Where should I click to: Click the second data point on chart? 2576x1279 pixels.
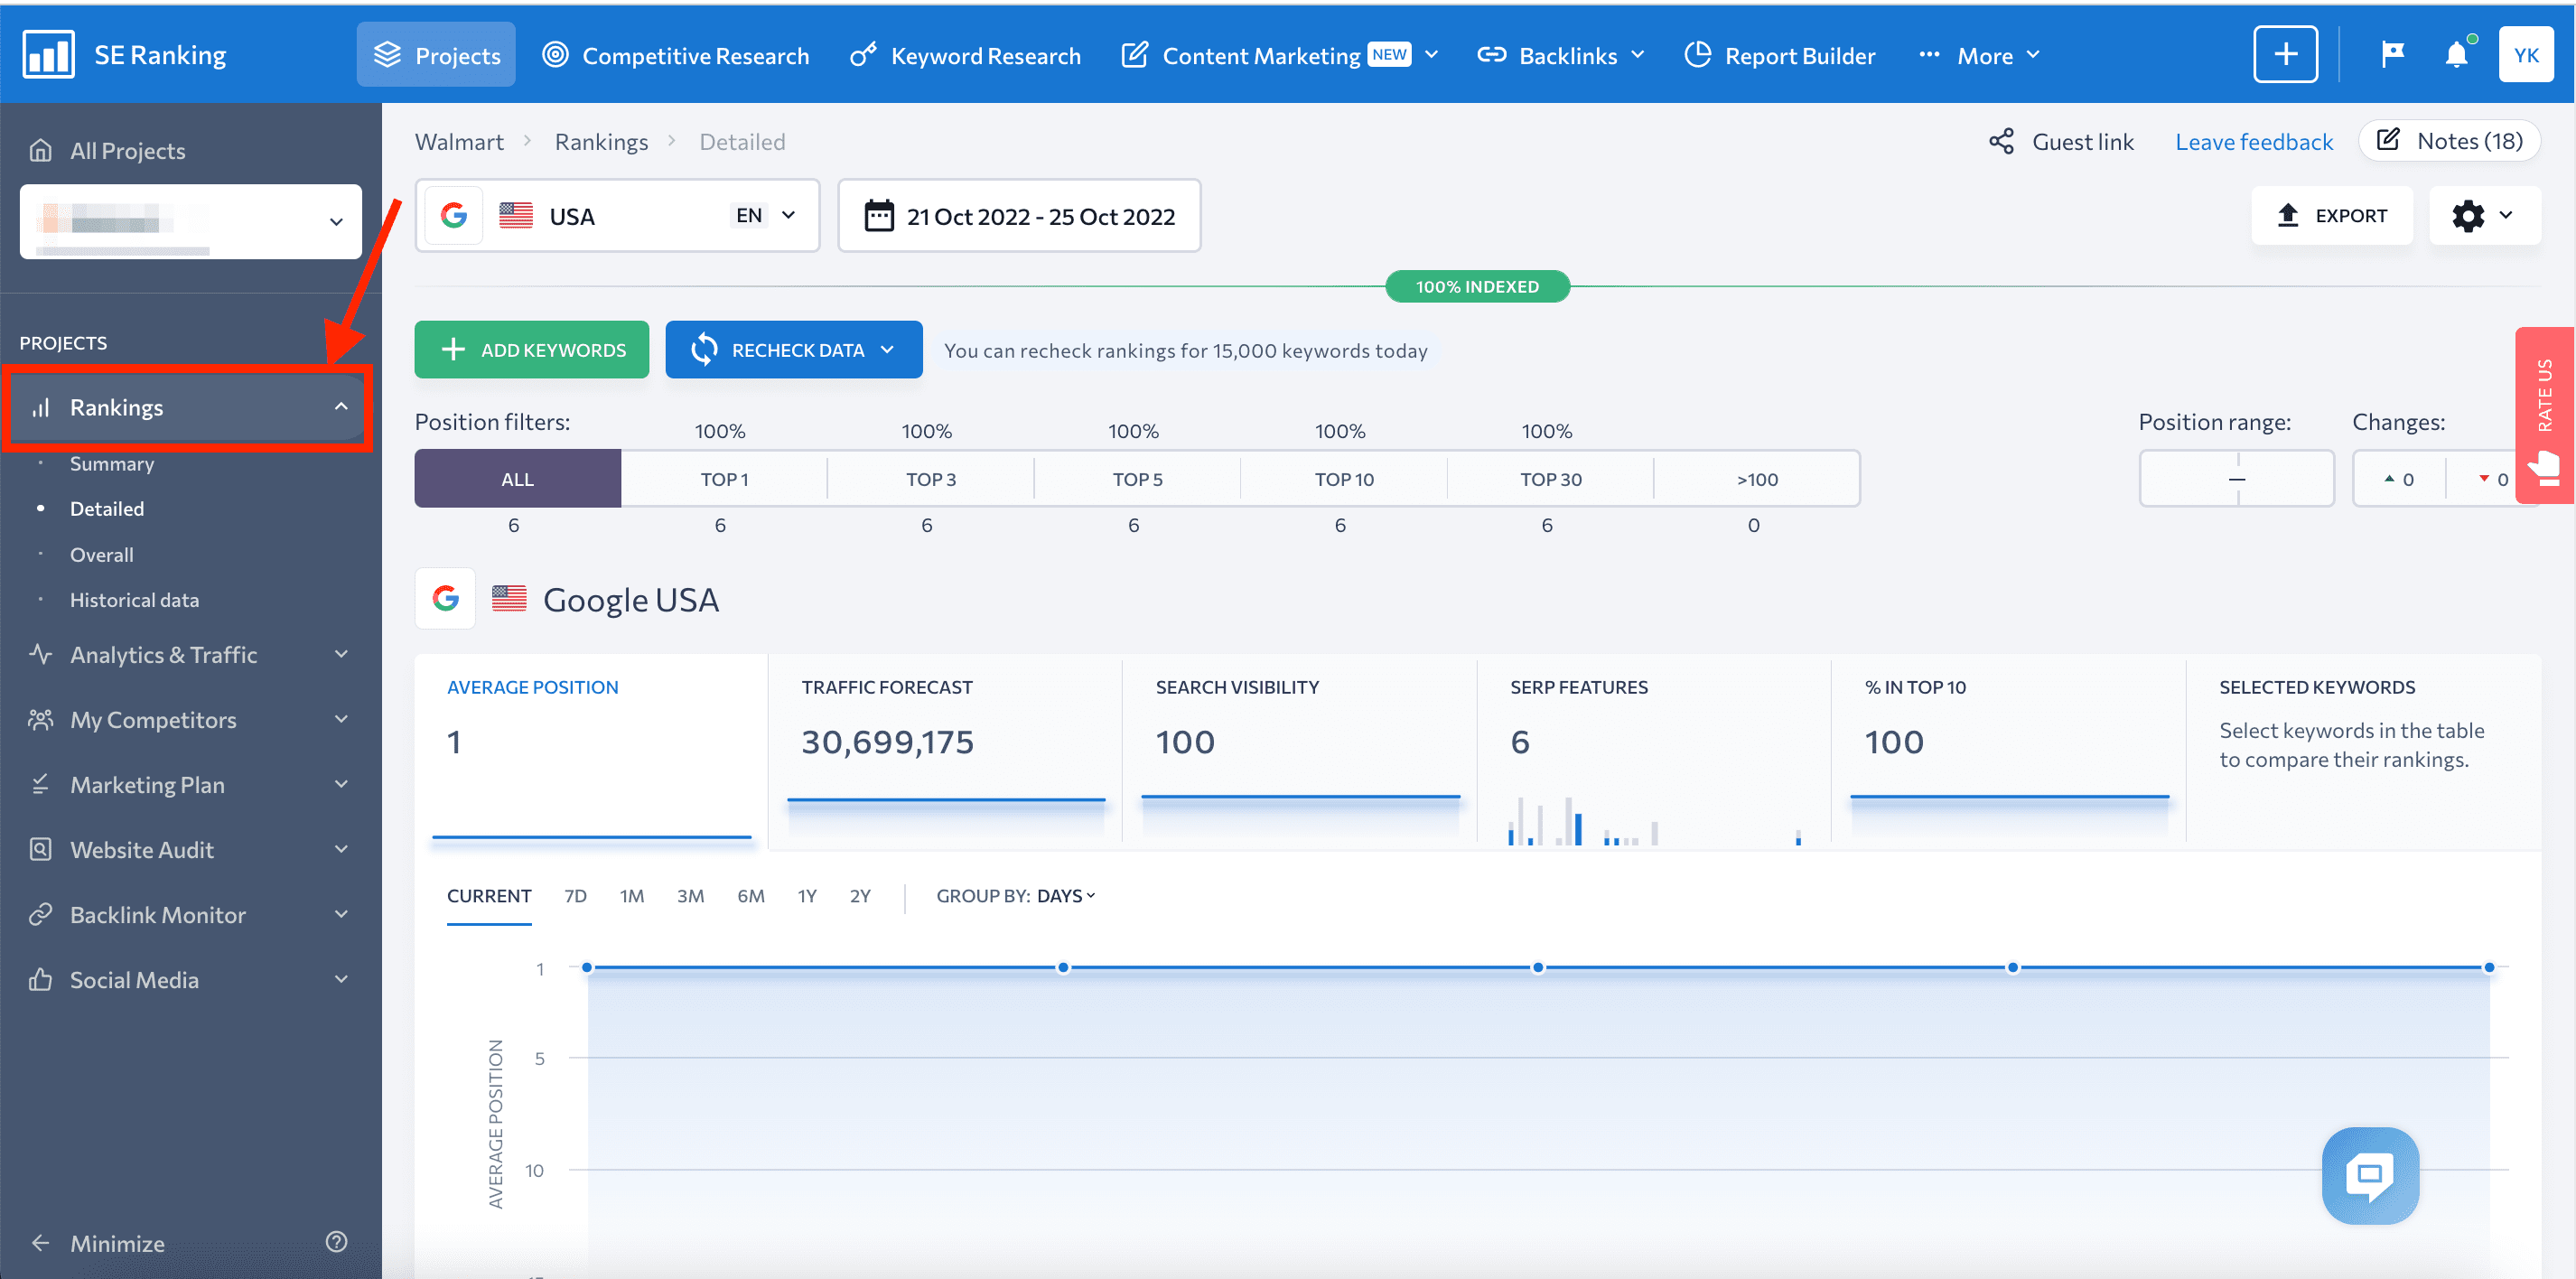click(x=1063, y=967)
